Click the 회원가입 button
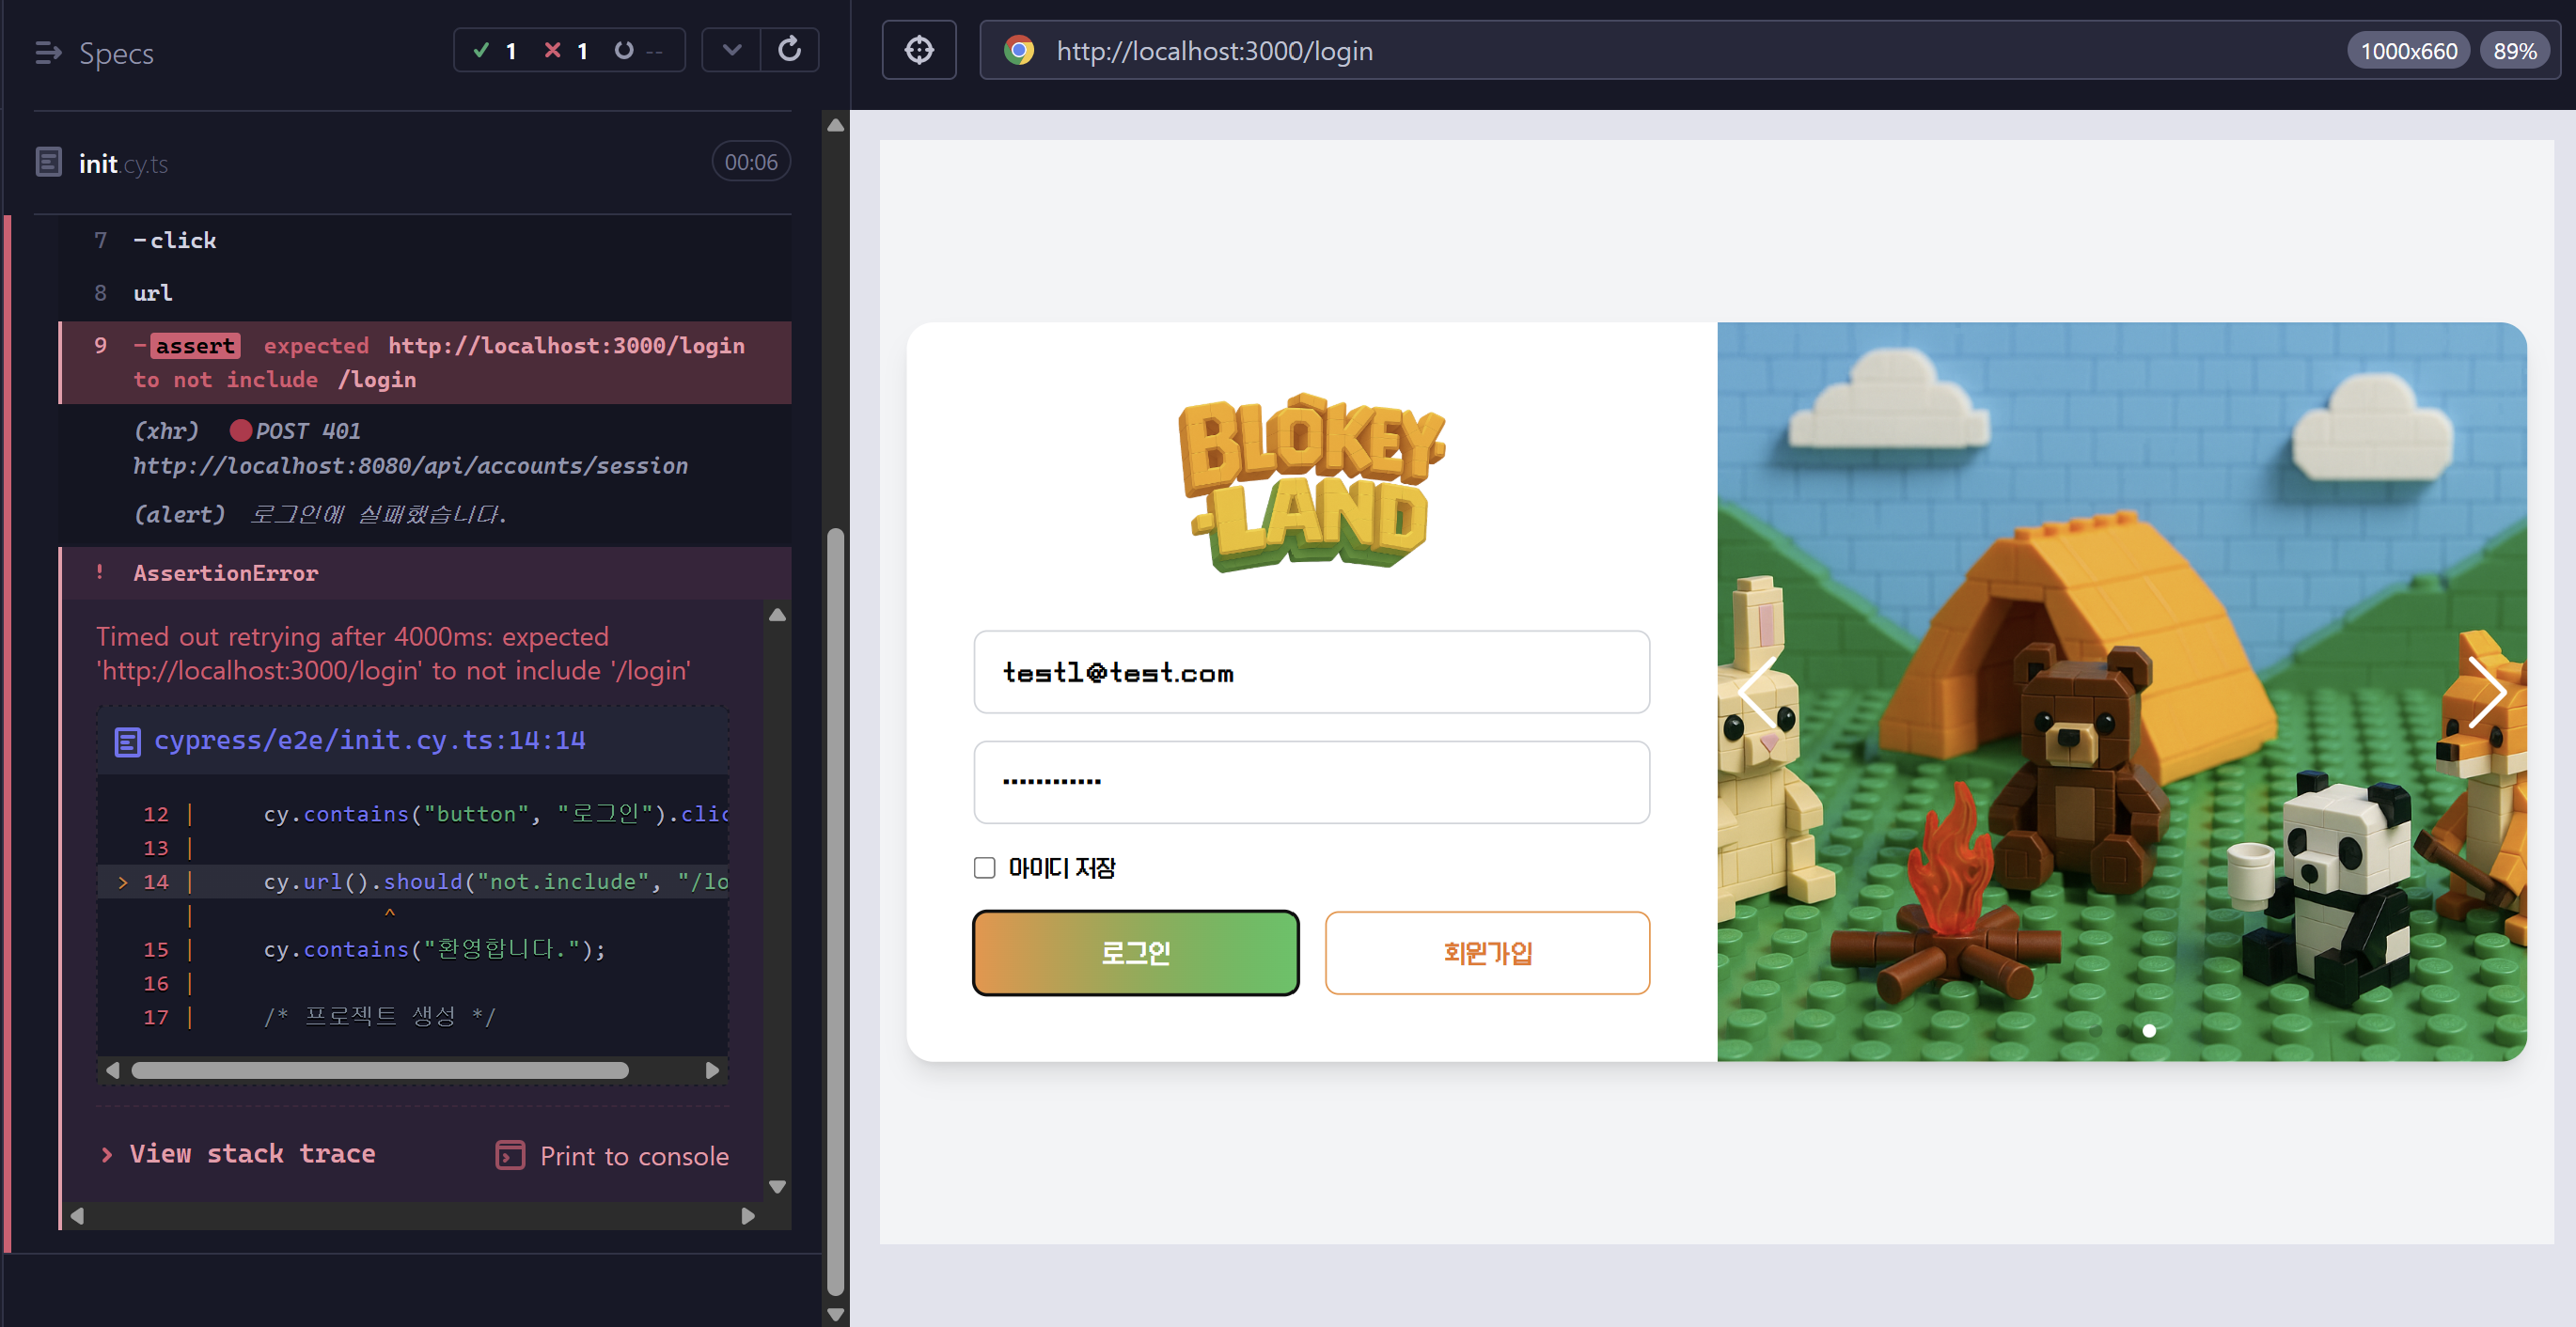This screenshot has width=2576, height=1327. 1487,952
